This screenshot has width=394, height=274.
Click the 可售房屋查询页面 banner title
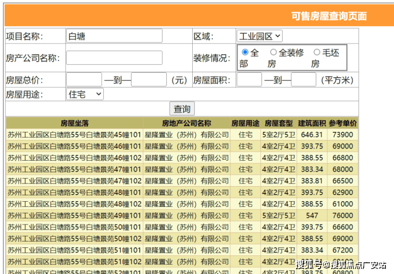point(329,16)
